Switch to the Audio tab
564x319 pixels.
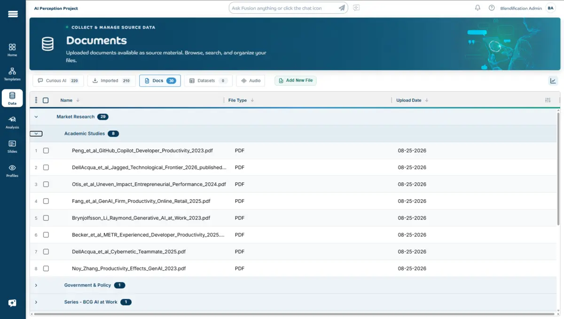(251, 81)
